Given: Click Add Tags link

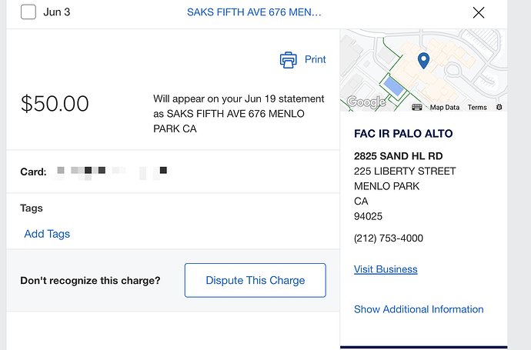Looking at the screenshot, I should [47, 234].
